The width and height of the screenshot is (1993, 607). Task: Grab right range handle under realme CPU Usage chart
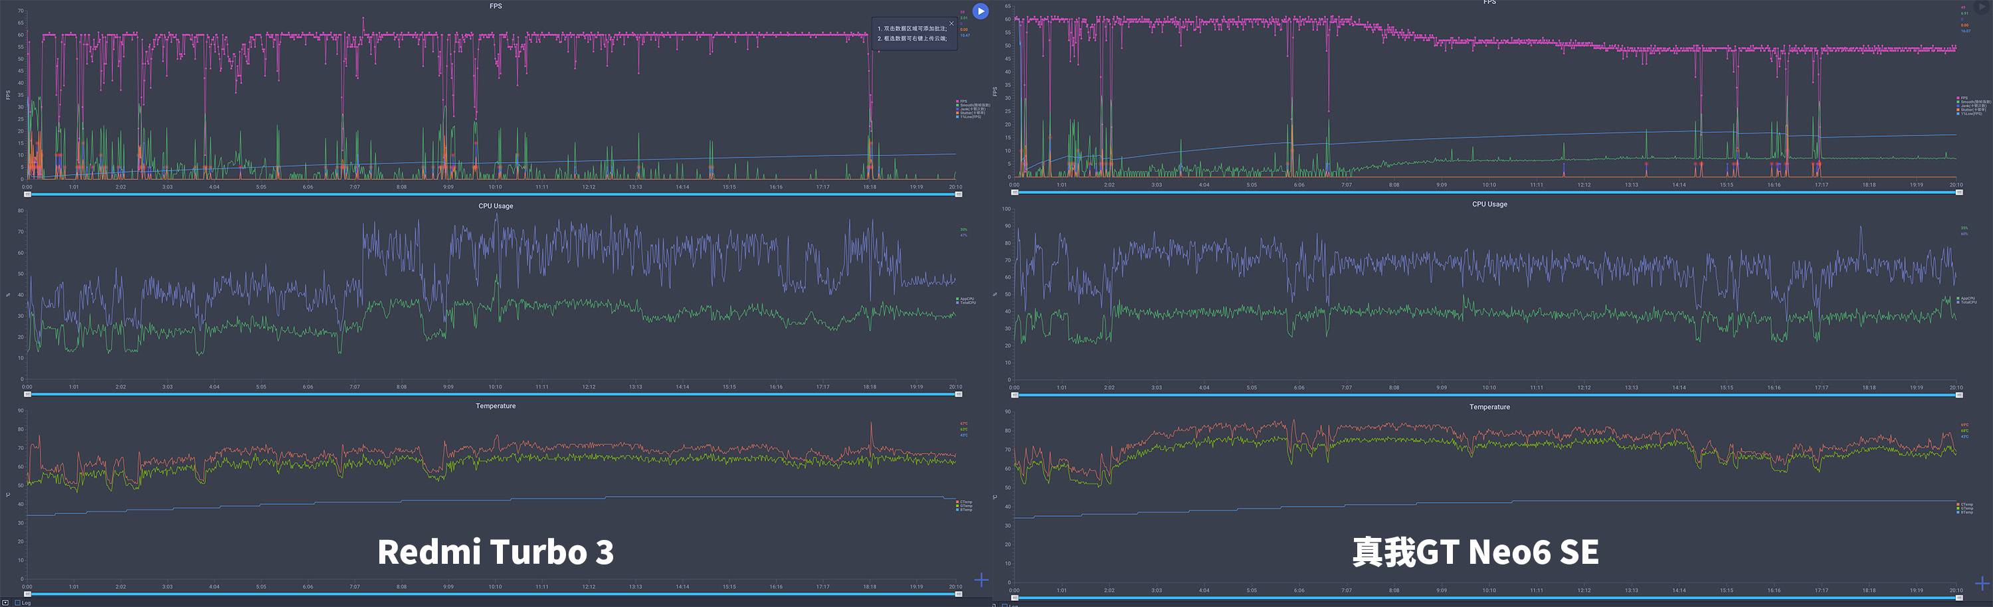coord(1960,395)
